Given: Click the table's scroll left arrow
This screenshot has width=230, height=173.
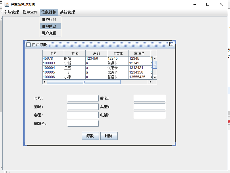Looking at the screenshot, I should click(x=45, y=82).
